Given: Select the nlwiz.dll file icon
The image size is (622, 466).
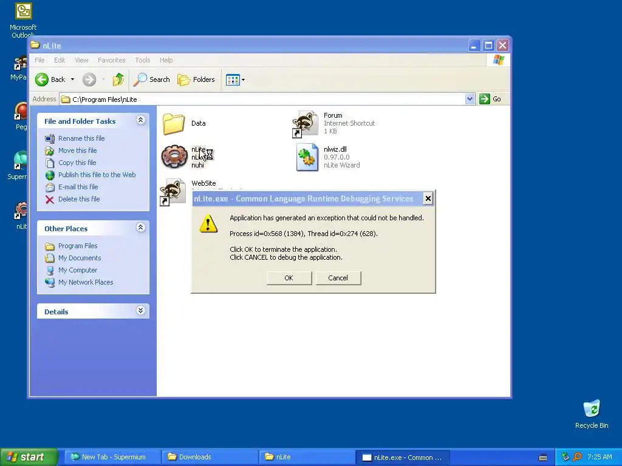Looking at the screenshot, I should (x=307, y=157).
